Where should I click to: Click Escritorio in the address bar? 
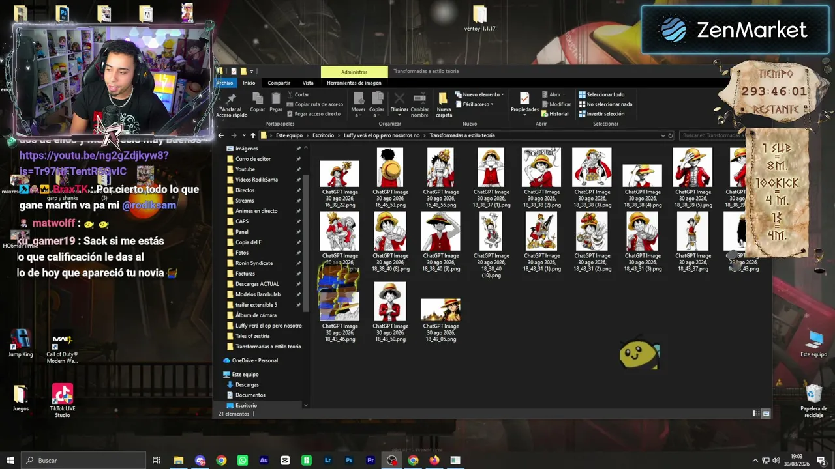(x=323, y=135)
